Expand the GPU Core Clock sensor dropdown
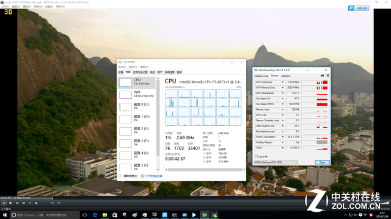Image resolution: width=391 pixels, height=219 pixels. pos(282,82)
